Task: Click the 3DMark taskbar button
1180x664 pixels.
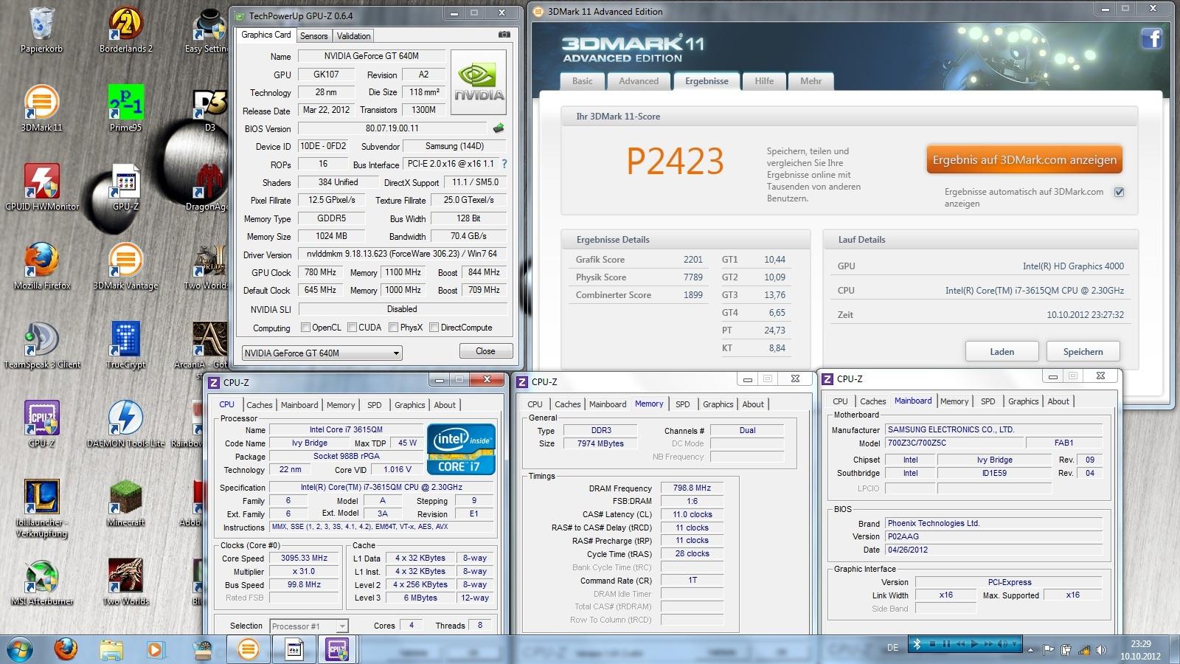Action: pyautogui.click(x=249, y=649)
